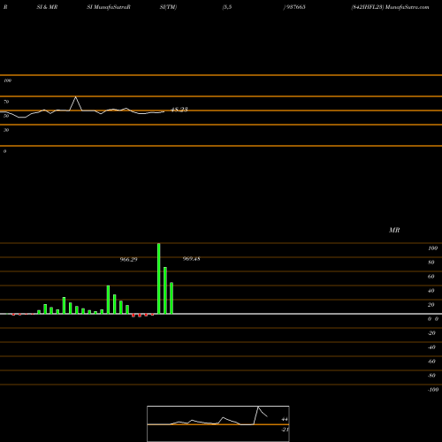Image resolution: width=442 pixels, height=442 pixels.
Task: Click the mini chart thumbnail at the bottom
Action: pyautogui.click(x=218, y=423)
